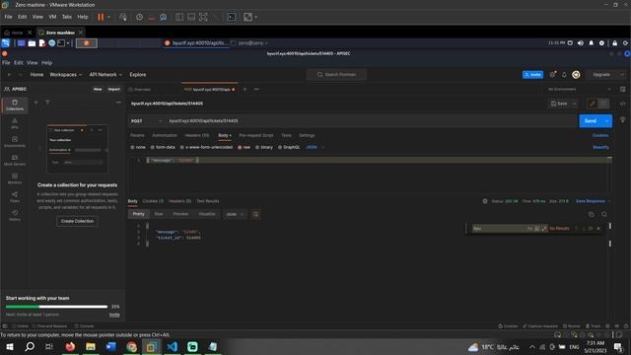Expand the Send button dropdown arrow

click(x=607, y=120)
